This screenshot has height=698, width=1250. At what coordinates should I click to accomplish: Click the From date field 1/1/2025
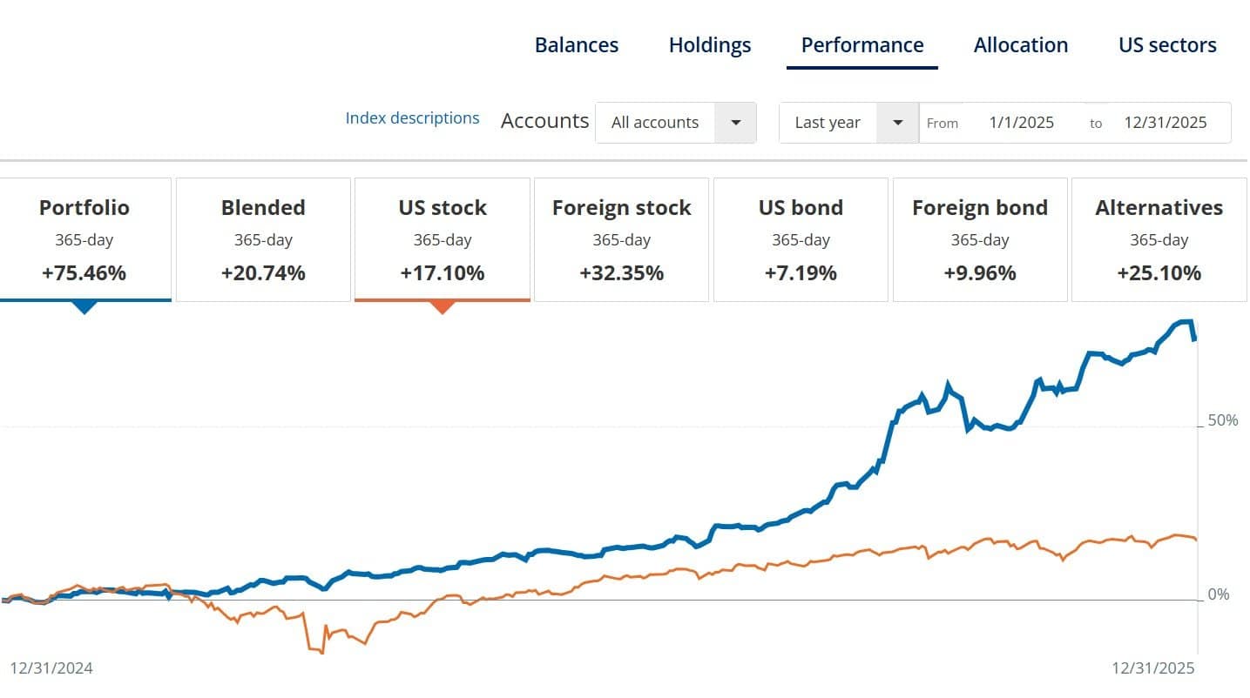tap(1021, 123)
